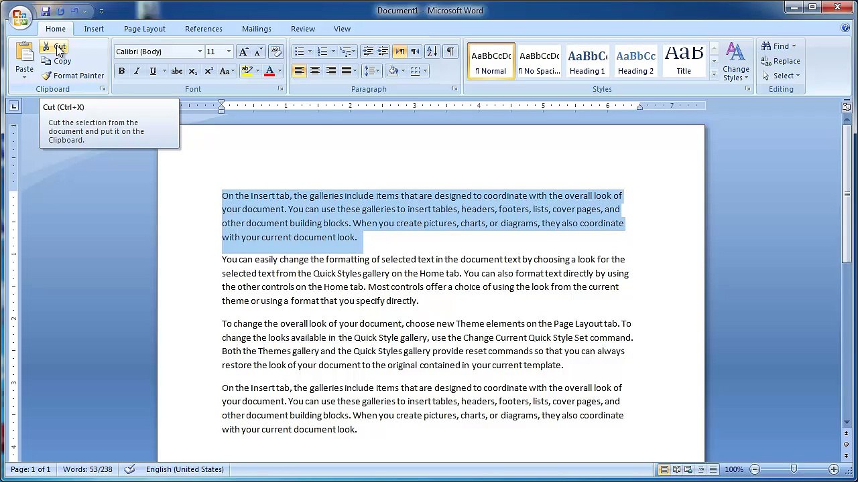Click the Change Styles button
The width and height of the screenshot is (858, 482).
point(735,62)
